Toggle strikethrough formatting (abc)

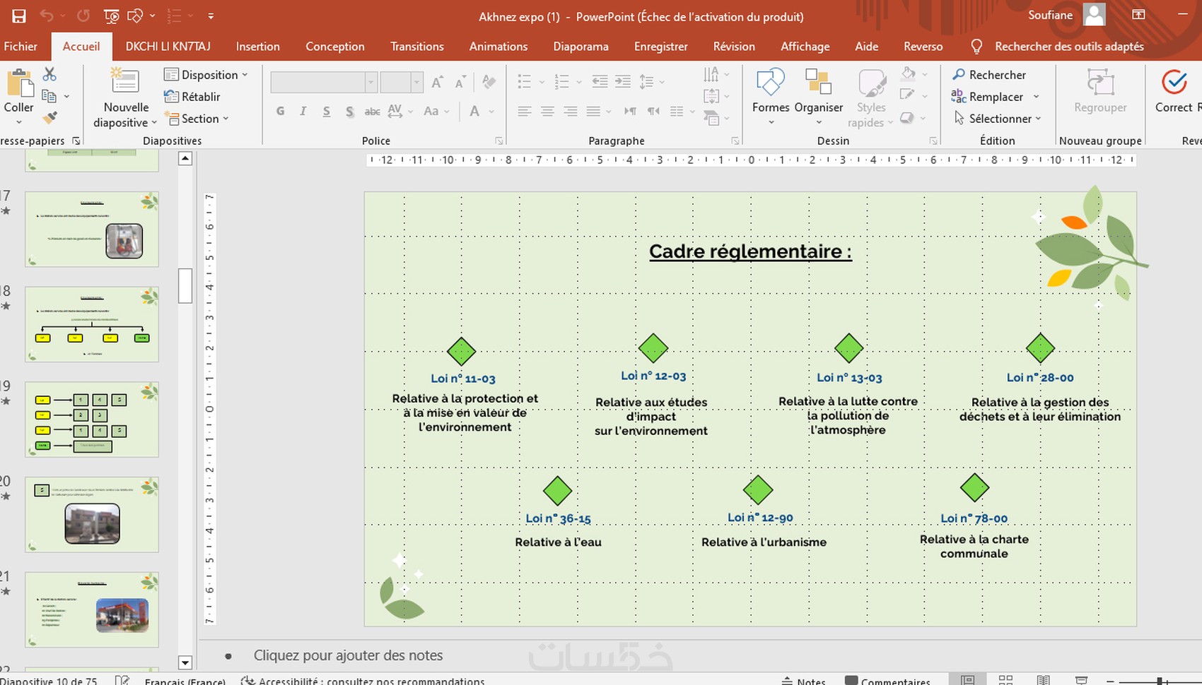point(373,111)
